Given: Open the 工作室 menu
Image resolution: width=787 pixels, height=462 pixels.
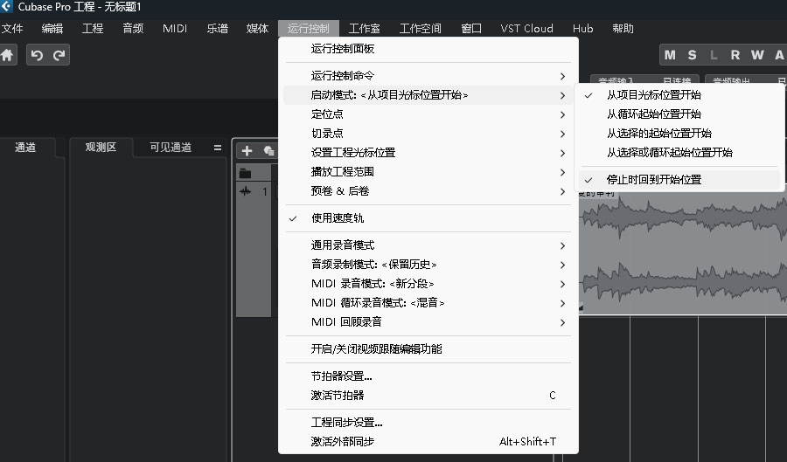Looking at the screenshot, I should [x=364, y=29].
